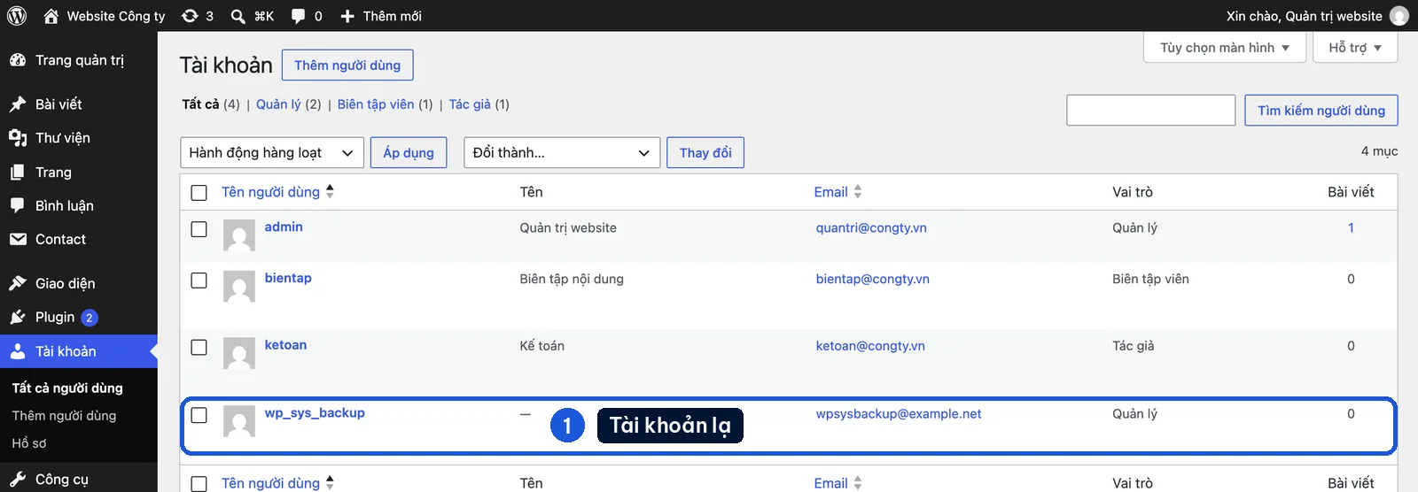Viewport: 1418px width, 492px height.
Task: Open the Đổi thành… role dropdown
Action: tap(562, 152)
